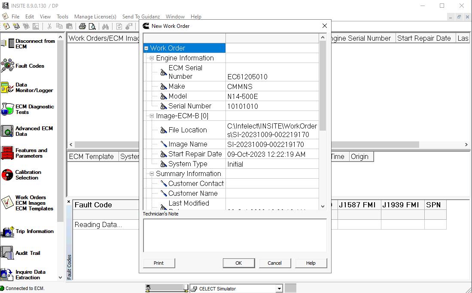
Task: Click the Print toolbar icon
Action: (x=82, y=27)
